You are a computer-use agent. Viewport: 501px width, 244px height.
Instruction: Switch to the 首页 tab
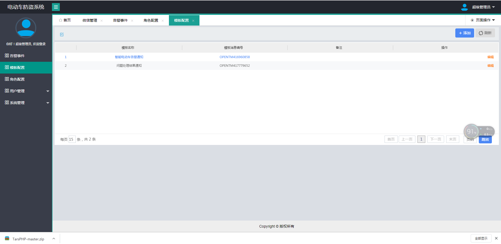click(65, 20)
